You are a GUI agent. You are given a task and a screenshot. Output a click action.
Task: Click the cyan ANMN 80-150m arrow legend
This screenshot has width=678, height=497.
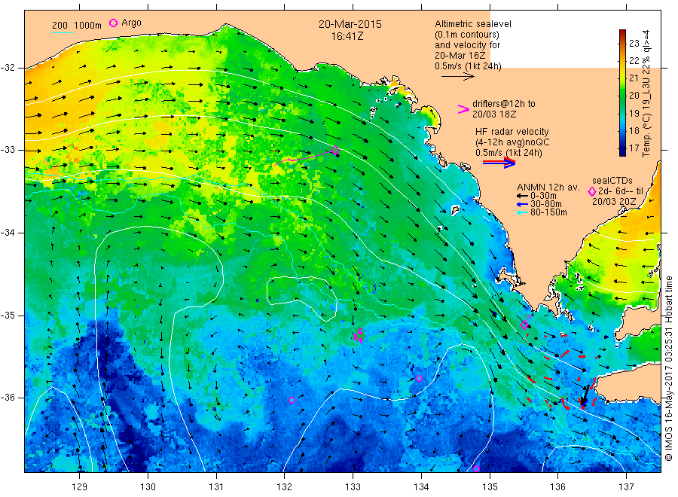(522, 212)
